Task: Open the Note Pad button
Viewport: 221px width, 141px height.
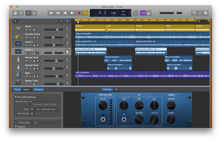Action: (x=194, y=13)
